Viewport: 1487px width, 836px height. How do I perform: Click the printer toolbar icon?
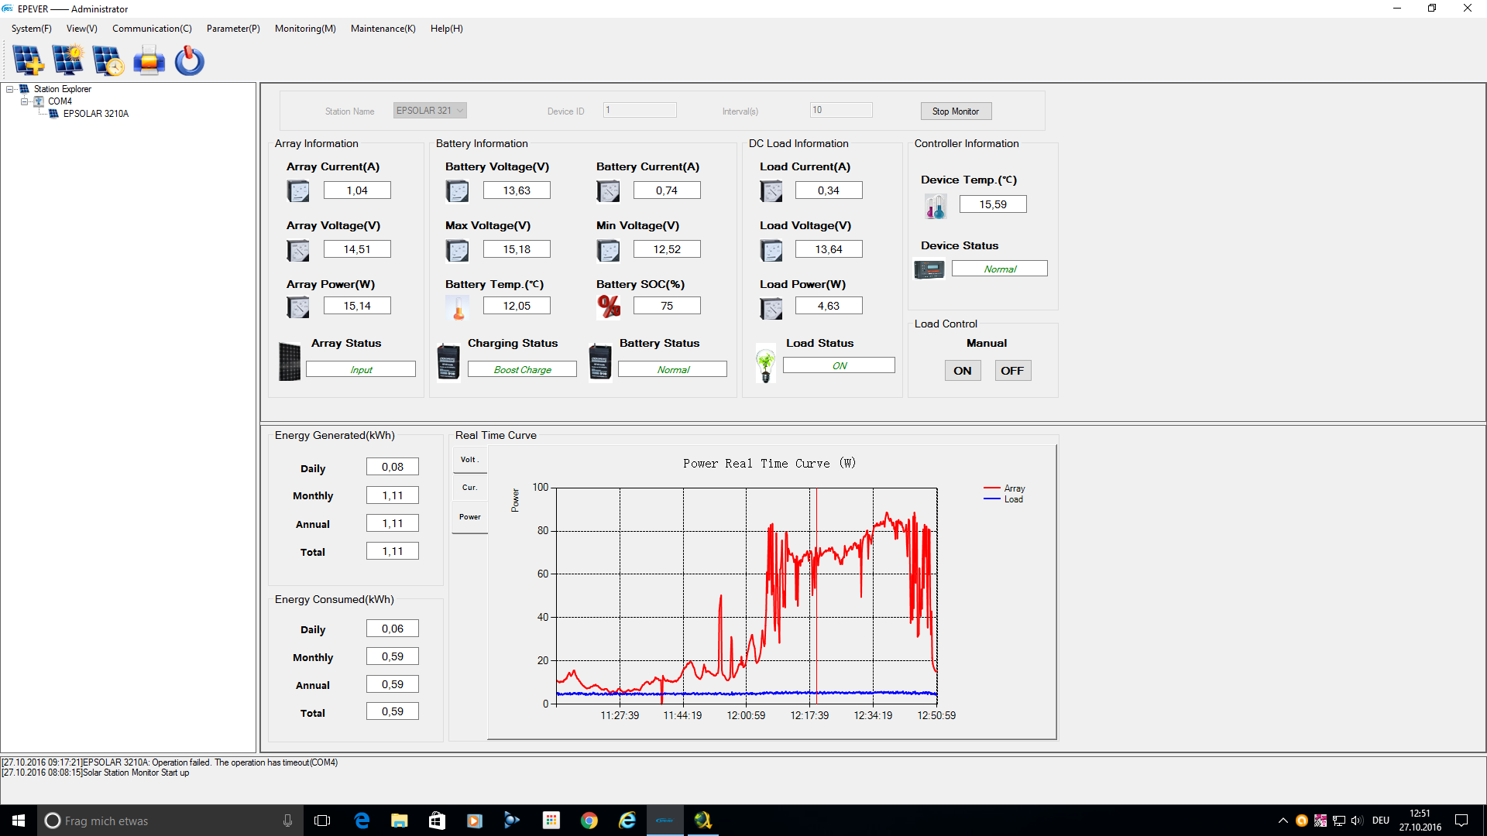point(149,60)
